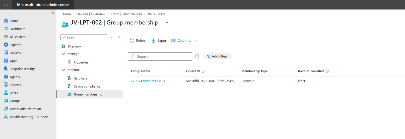Open Devices | Overview breadcrumb

(91, 14)
